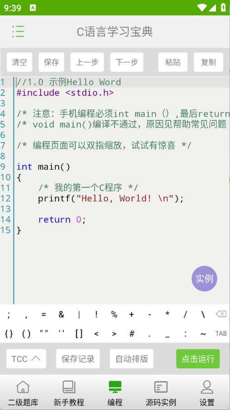Tap the battery status icon
Screen dimensions: 230x410
[x=223, y=8]
